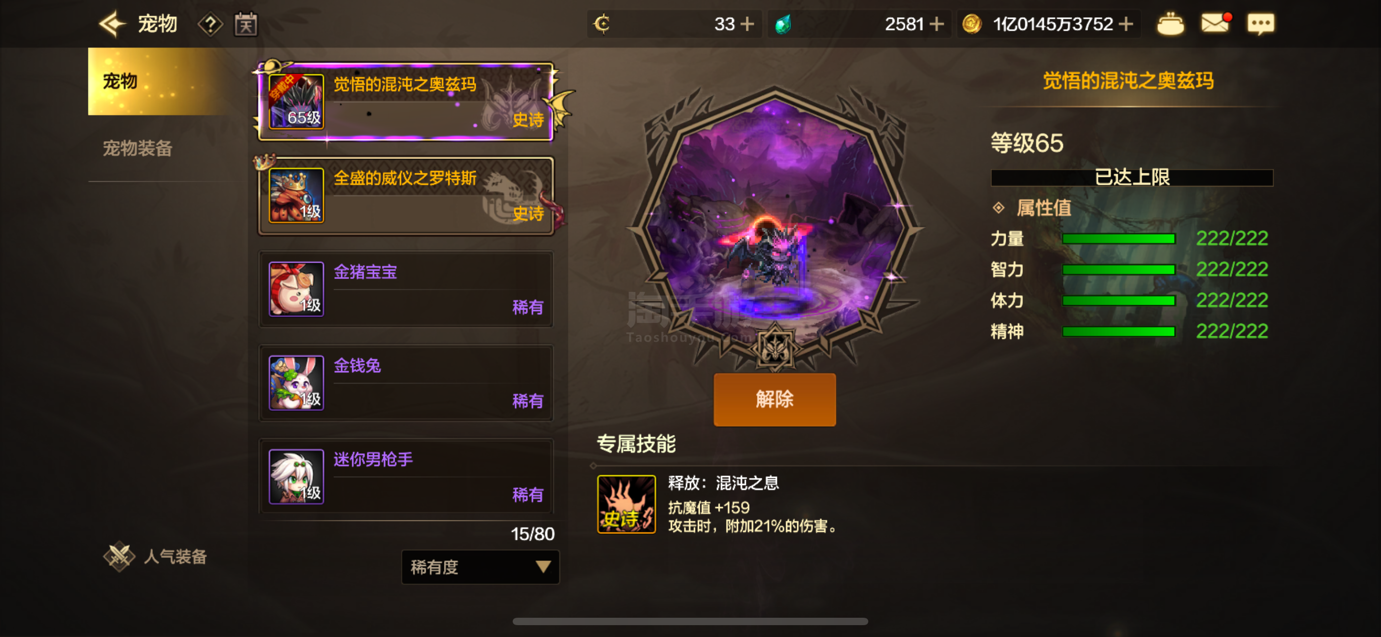Tap the 混沌之息 skill icon

[x=626, y=504]
